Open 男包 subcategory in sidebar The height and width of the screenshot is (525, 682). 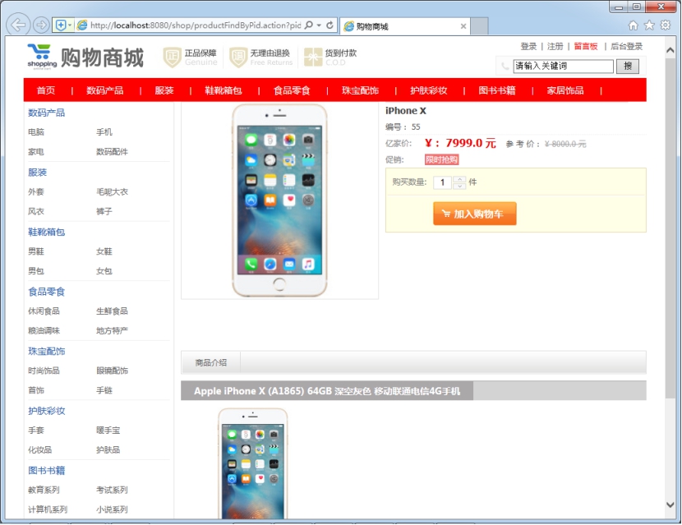36,271
